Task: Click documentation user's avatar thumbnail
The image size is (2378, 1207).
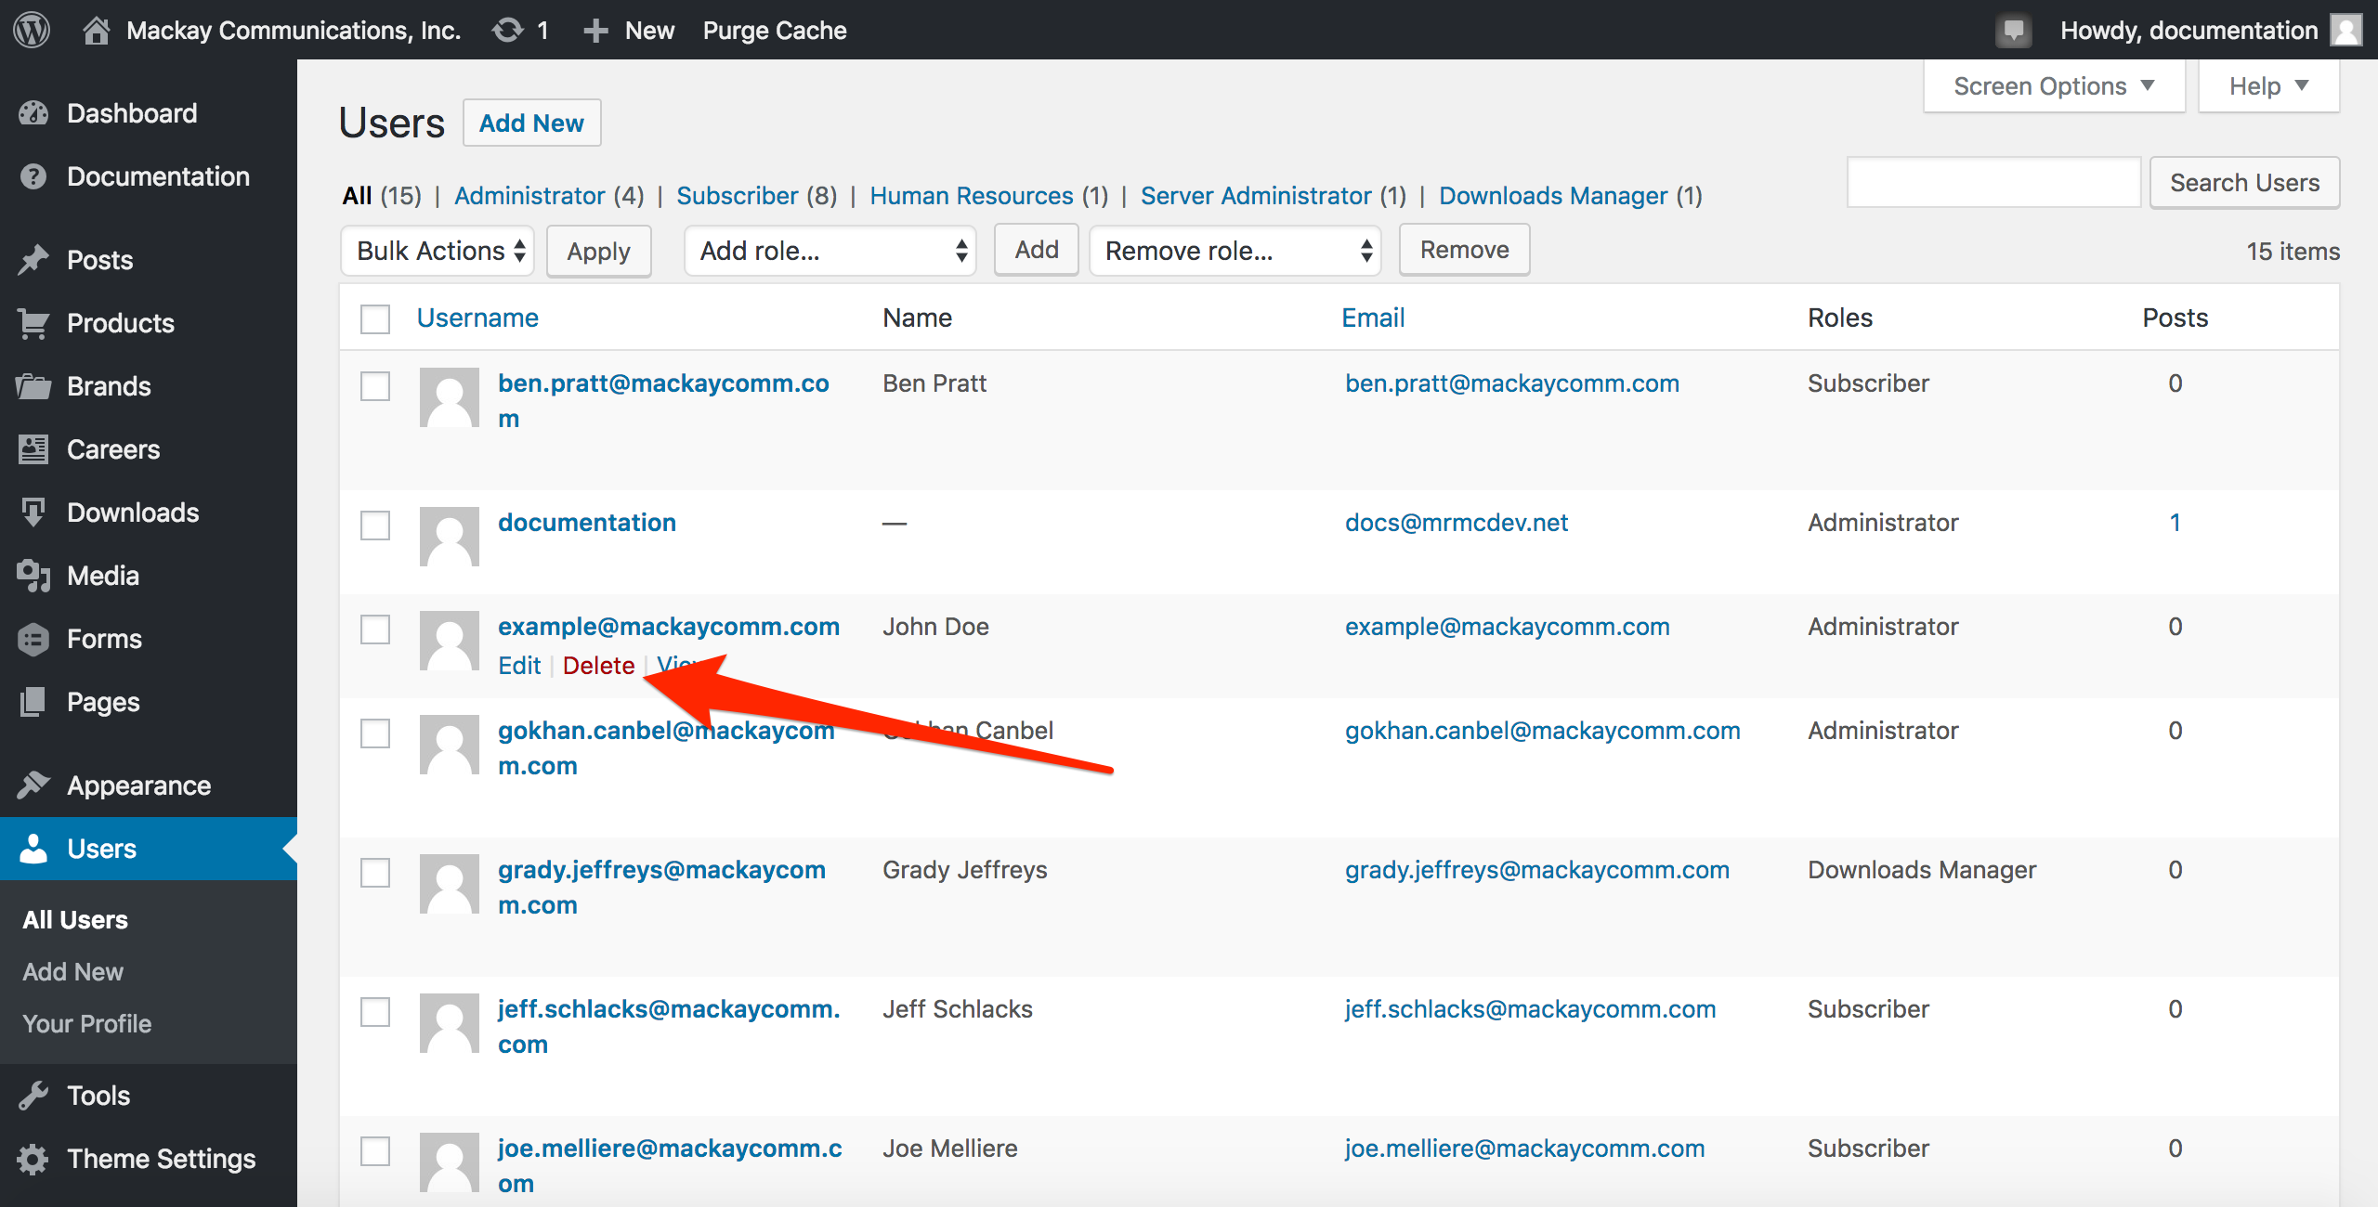Action: tap(450, 537)
